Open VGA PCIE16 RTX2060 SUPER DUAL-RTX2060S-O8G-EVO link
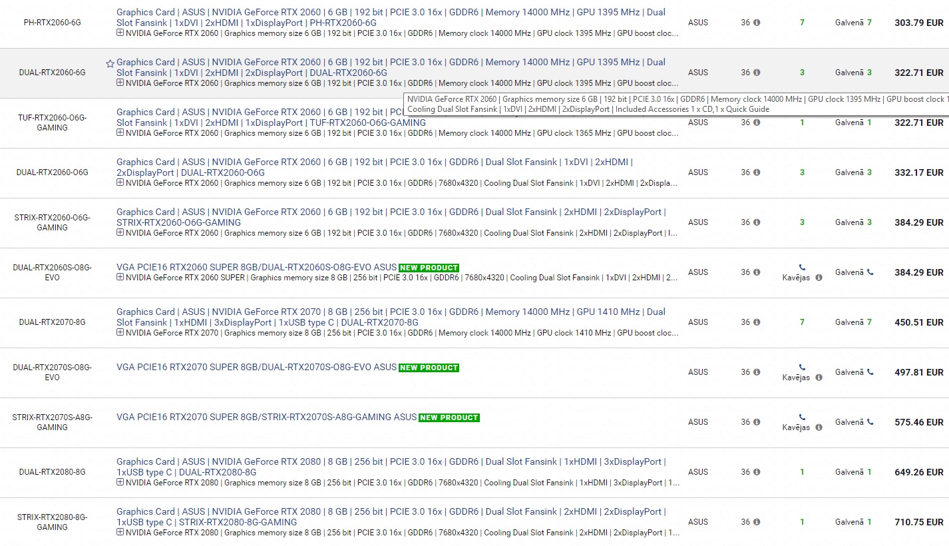Screen dimensions: 949x546 (x=256, y=267)
